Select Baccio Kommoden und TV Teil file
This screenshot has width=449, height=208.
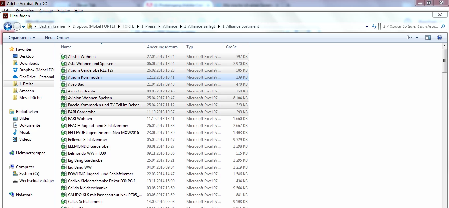point(154,105)
